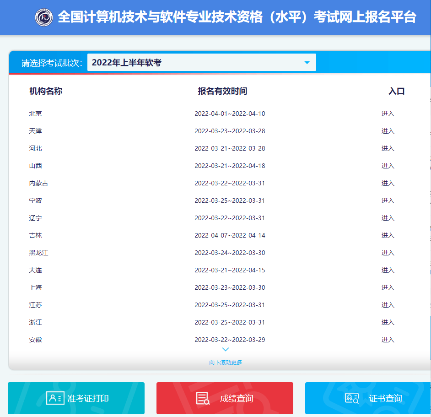This screenshot has width=431, height=417.
Task: Click the 江苏 institution name
Action: [x=35, y=305]
